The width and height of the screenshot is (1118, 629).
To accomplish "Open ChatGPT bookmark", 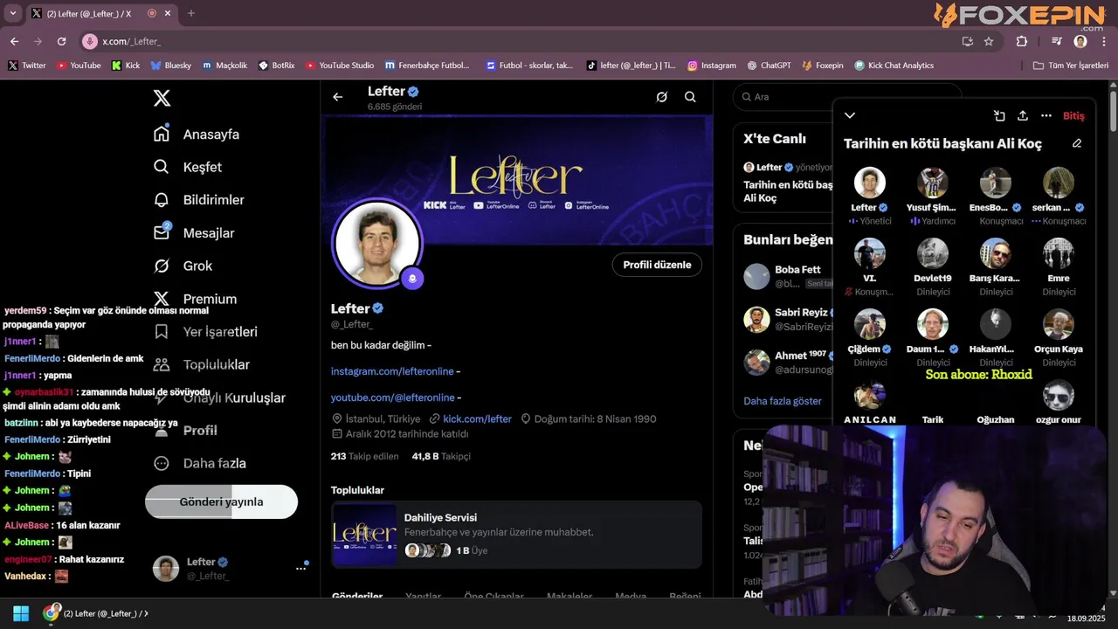I will click(x=769, y=66).
